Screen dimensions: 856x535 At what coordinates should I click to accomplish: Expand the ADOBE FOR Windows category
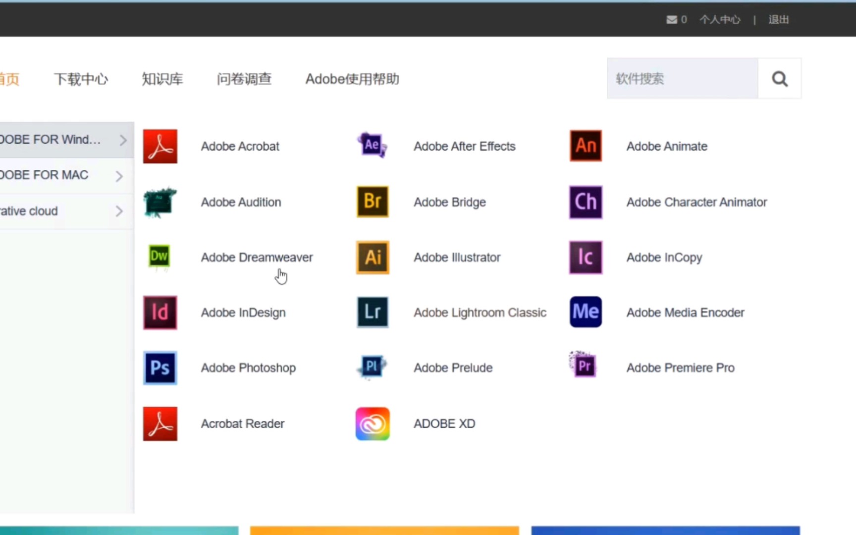(59, 140)
